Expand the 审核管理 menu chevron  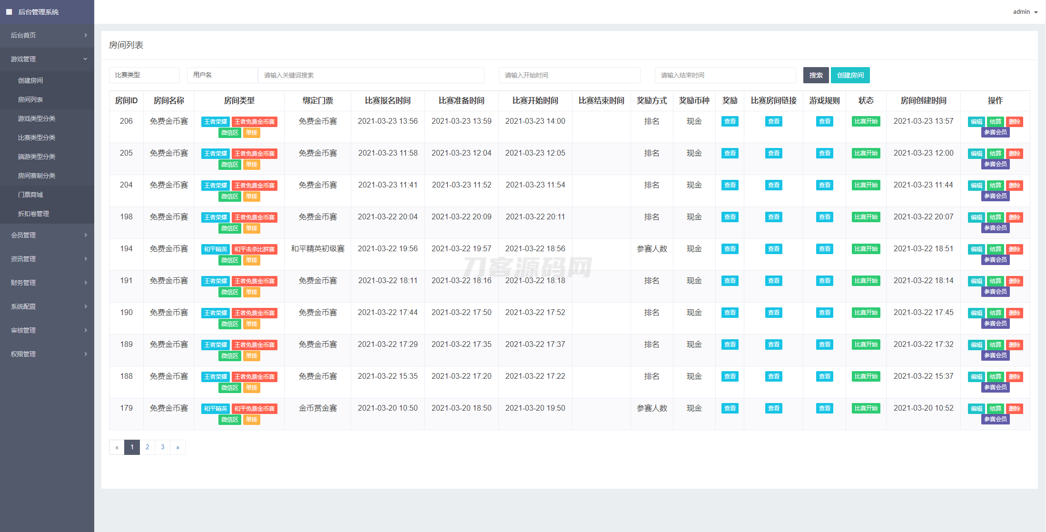(x=86, y=330)
